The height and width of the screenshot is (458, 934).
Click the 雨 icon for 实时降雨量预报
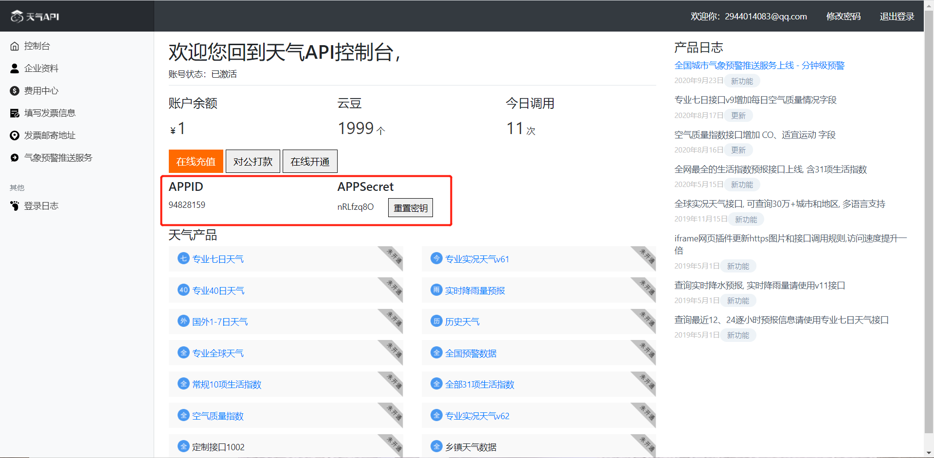pos(436,290)
